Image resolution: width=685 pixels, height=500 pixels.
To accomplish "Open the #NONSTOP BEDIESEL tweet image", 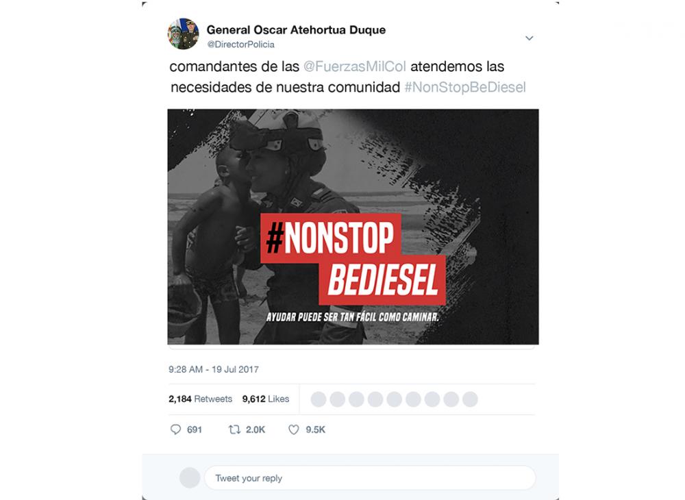I will click(353, 227).
